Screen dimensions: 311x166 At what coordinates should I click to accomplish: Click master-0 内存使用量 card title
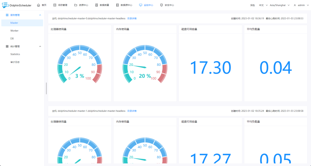pyautogui.click(x=123, y=29)
